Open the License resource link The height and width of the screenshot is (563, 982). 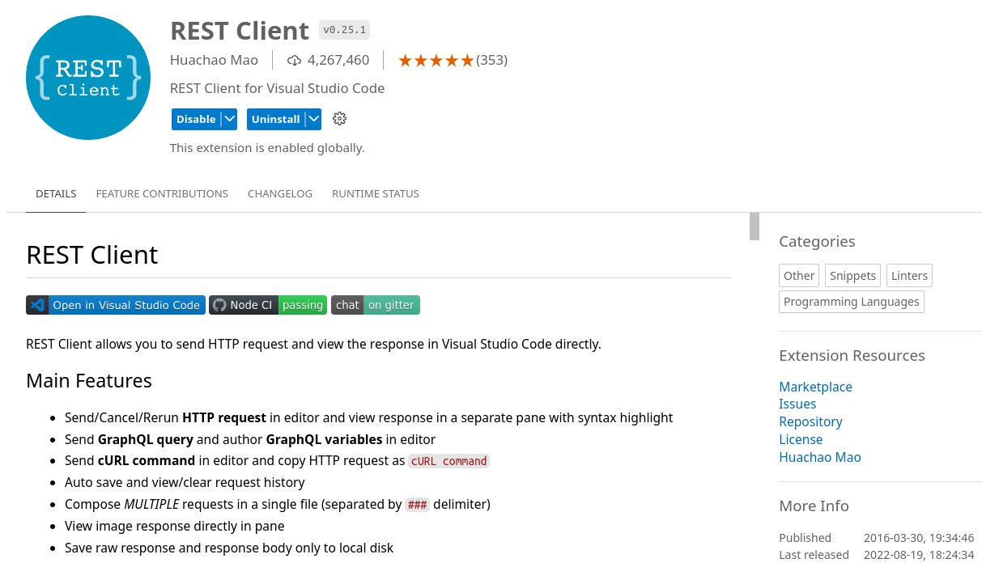(801, 440)
